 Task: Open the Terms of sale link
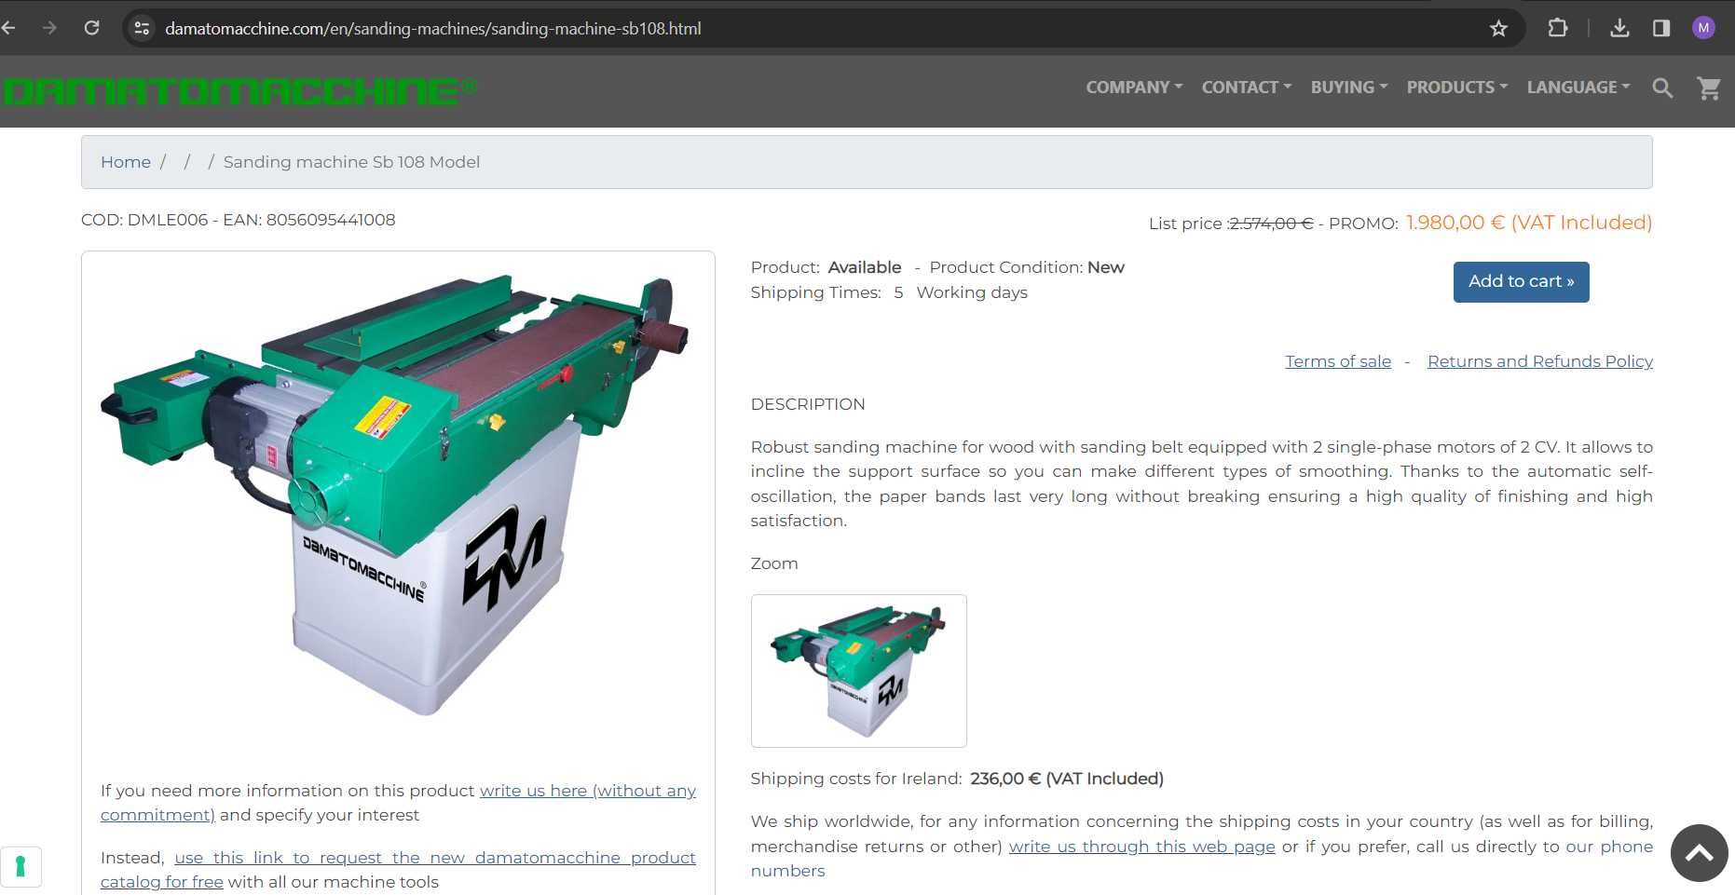(1338, 361)
